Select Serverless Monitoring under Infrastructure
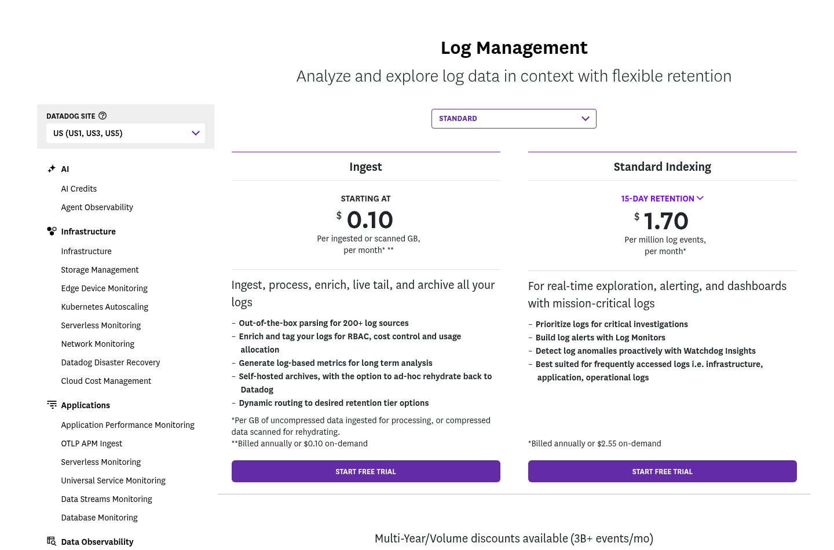This screenshot has height=550, width=834. 101,325
